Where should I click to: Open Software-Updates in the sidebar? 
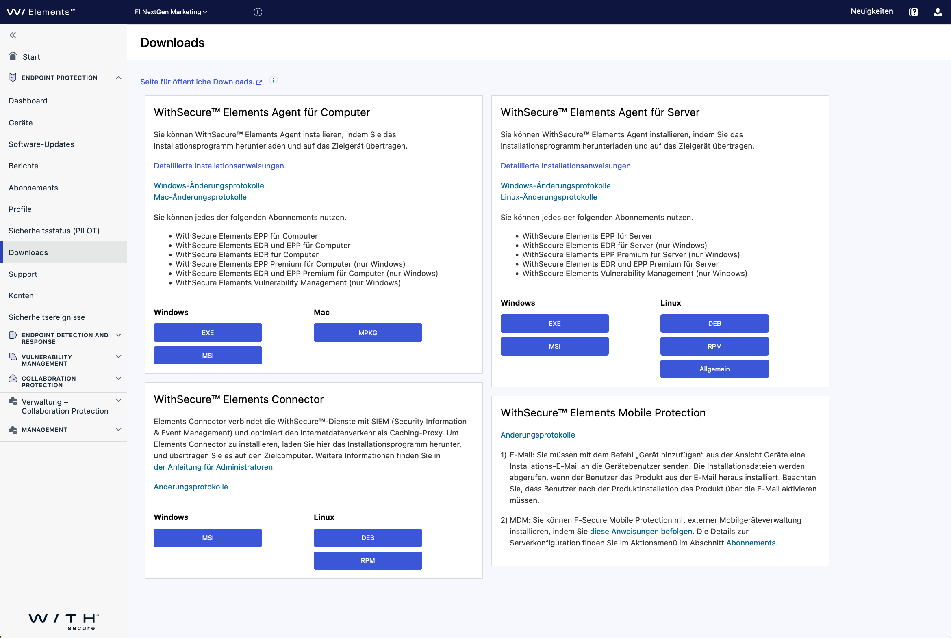coord(41,144)
